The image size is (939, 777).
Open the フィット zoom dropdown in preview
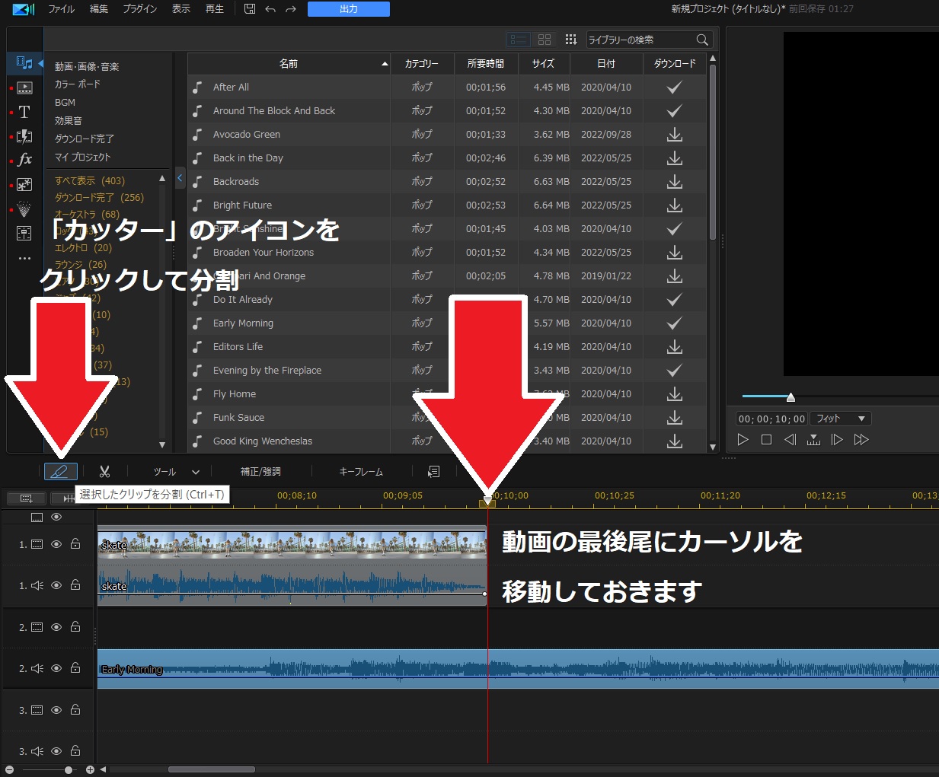[841, 419]
